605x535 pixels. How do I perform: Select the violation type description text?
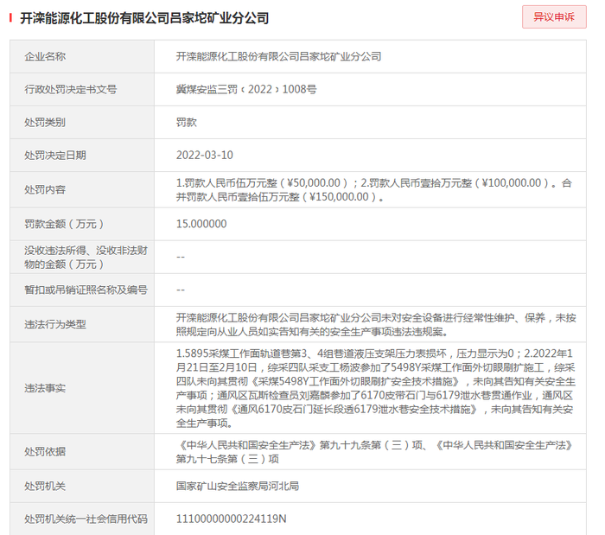(376, 324)
